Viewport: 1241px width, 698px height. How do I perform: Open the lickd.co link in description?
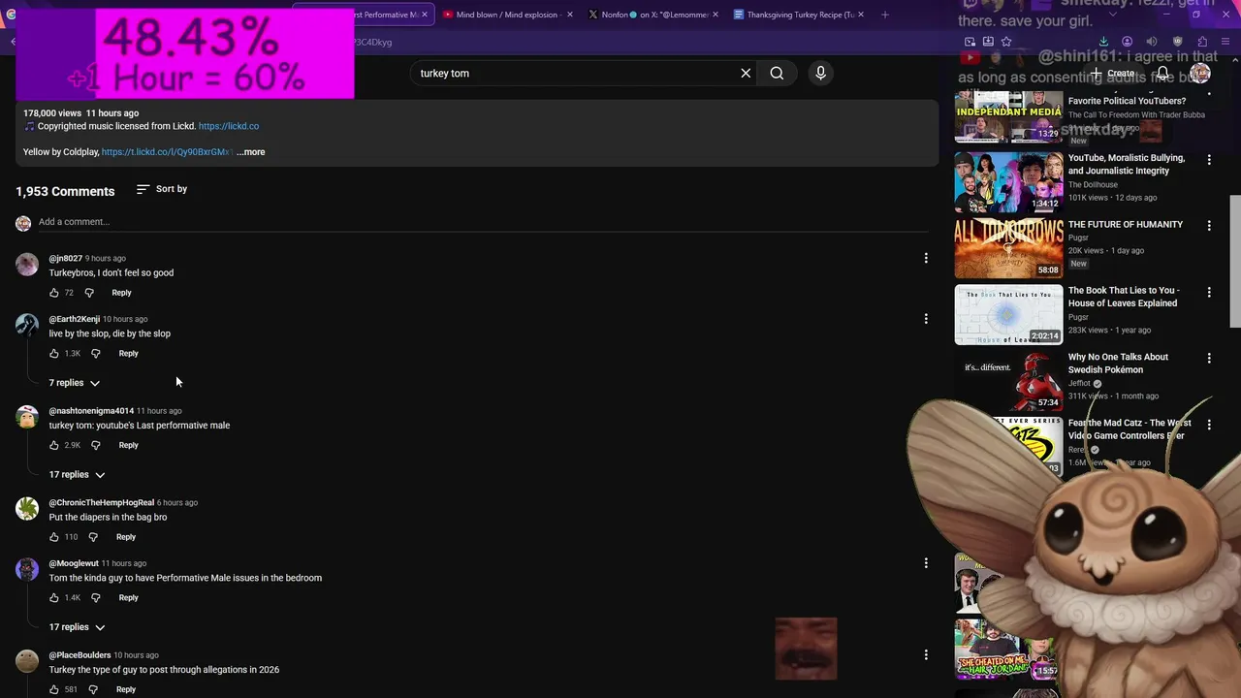tap(229, 126)
